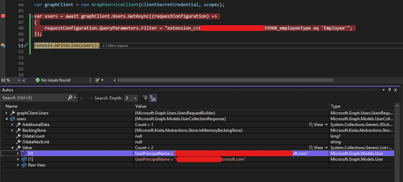Viewport: 403px width, 182px height.
Task: Expand the AdditionalData property
Action: tap(12, 125)
